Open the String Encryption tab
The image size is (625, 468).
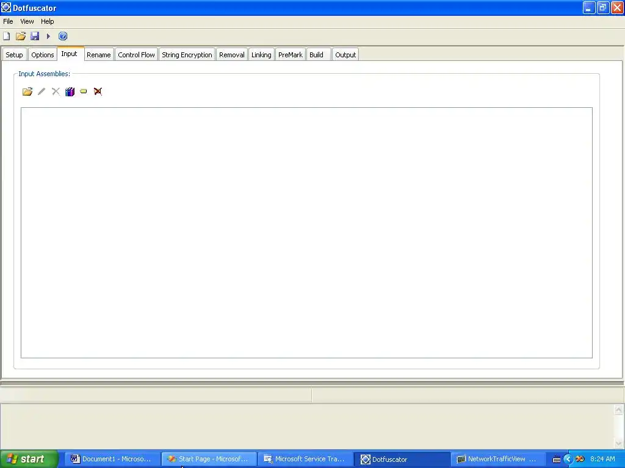point(187,55)
